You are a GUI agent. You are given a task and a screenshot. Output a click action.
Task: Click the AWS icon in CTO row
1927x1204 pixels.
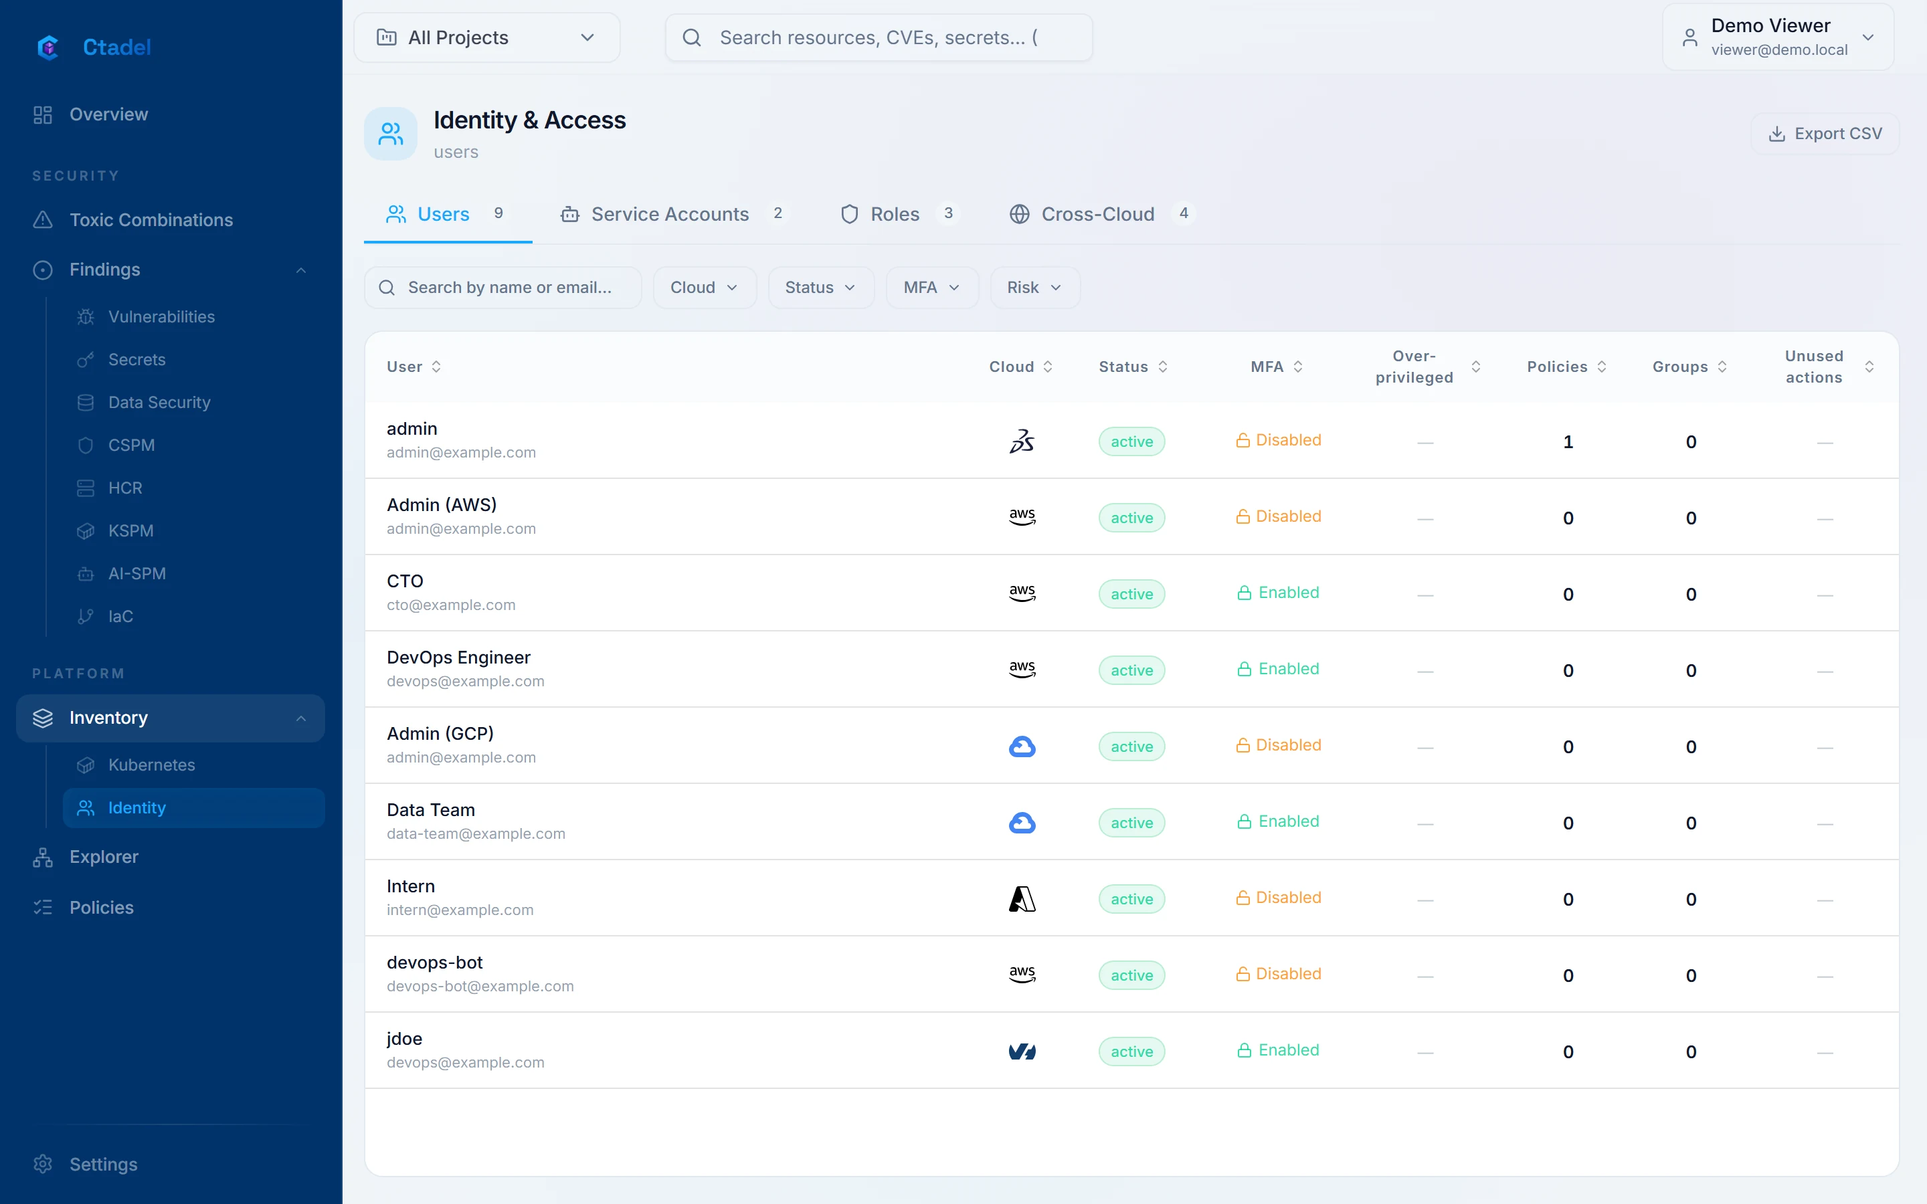tap(1022, 594)
